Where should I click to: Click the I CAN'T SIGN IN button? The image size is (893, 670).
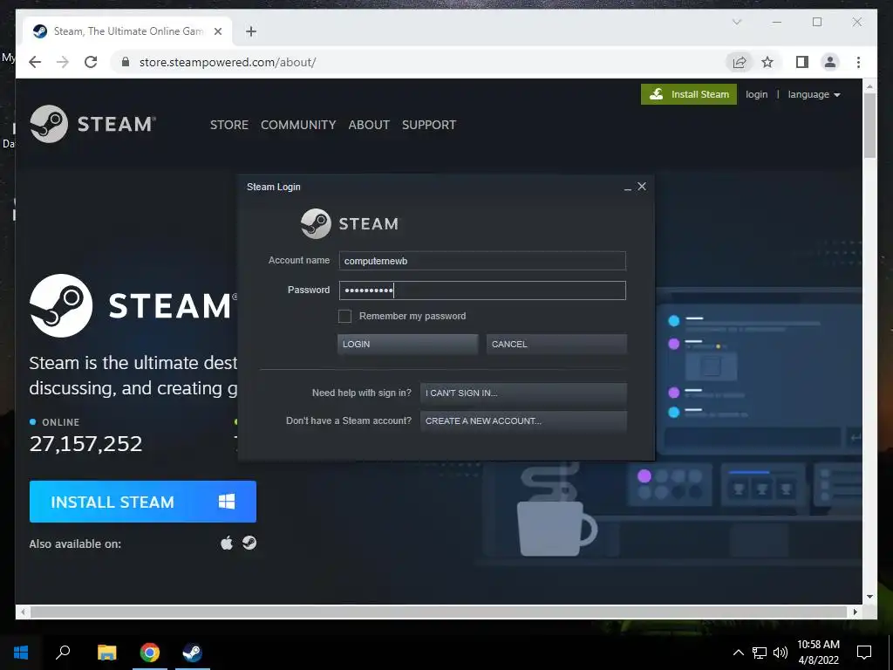tap(523, 393)
